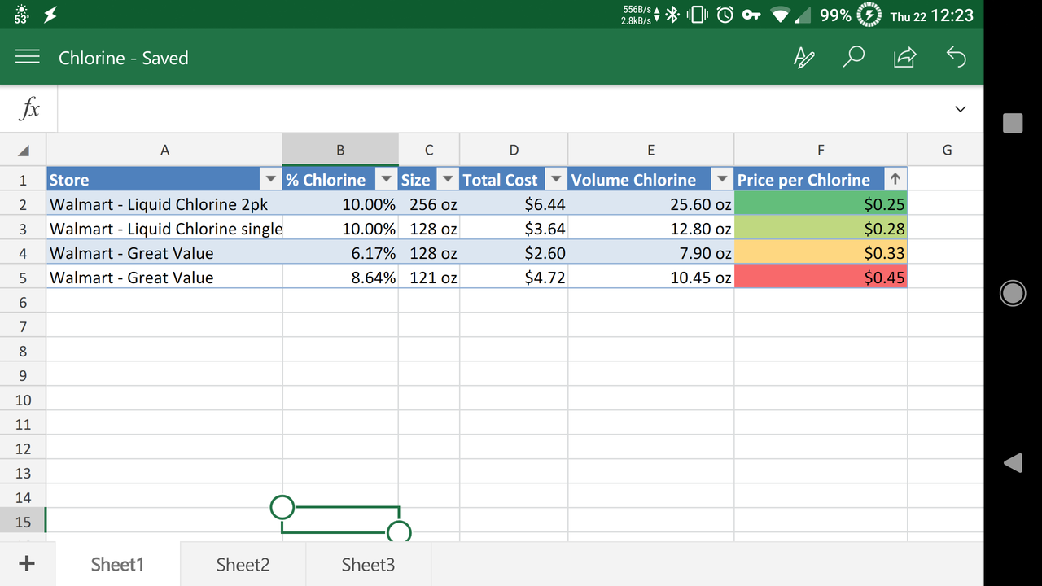This screenshot has height=586, width=1042.
Task: Select the 8.64% chlorine cell
Action: click(x=340, y=278)
